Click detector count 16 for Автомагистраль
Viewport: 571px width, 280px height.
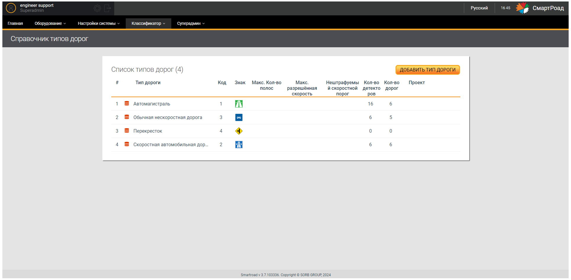[370, 104]
